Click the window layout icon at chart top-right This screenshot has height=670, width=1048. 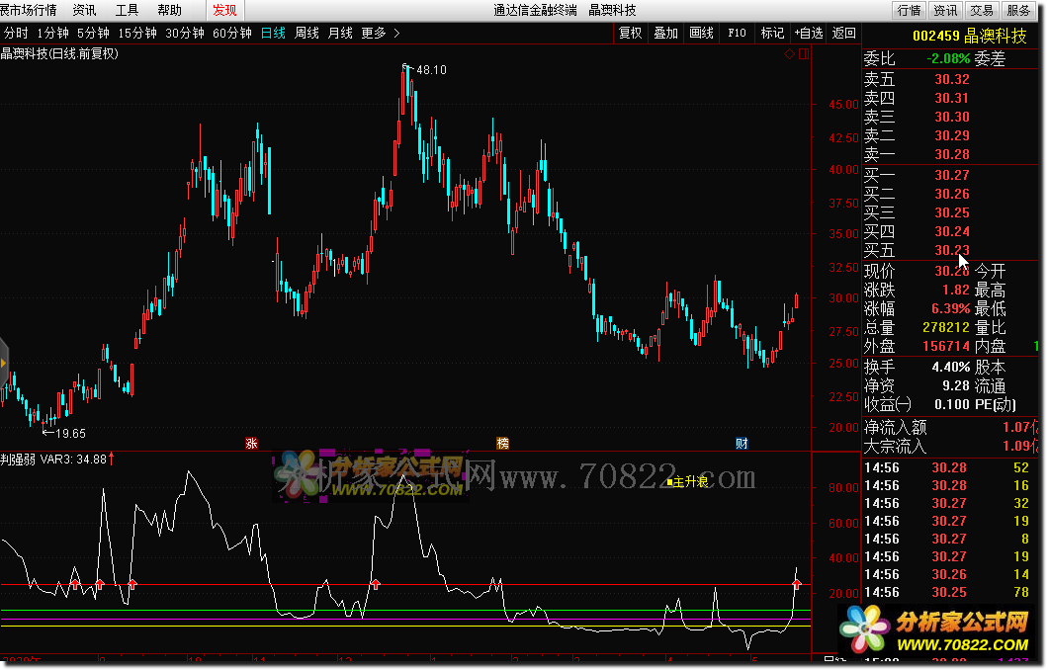[804, 54]
